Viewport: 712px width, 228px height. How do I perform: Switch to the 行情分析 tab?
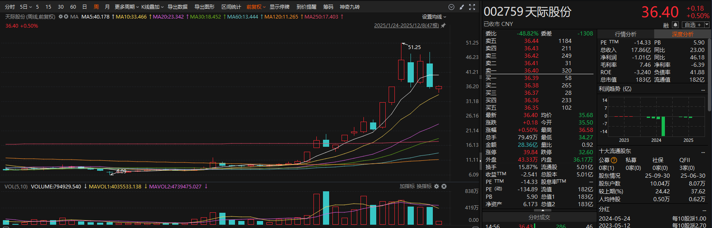[x=625, y=34]
